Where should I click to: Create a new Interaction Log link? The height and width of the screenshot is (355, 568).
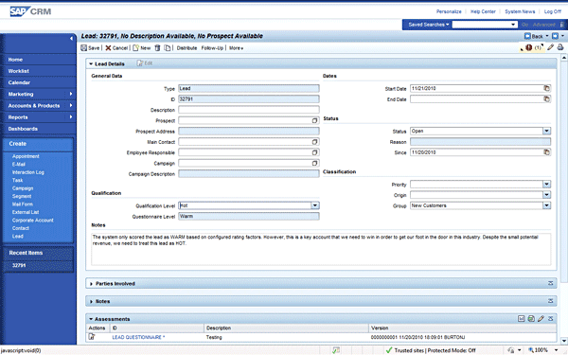[28, 172]
